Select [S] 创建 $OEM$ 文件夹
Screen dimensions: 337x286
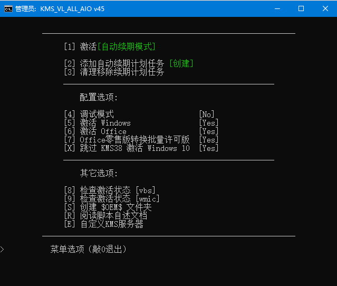[x=108, y=207]
